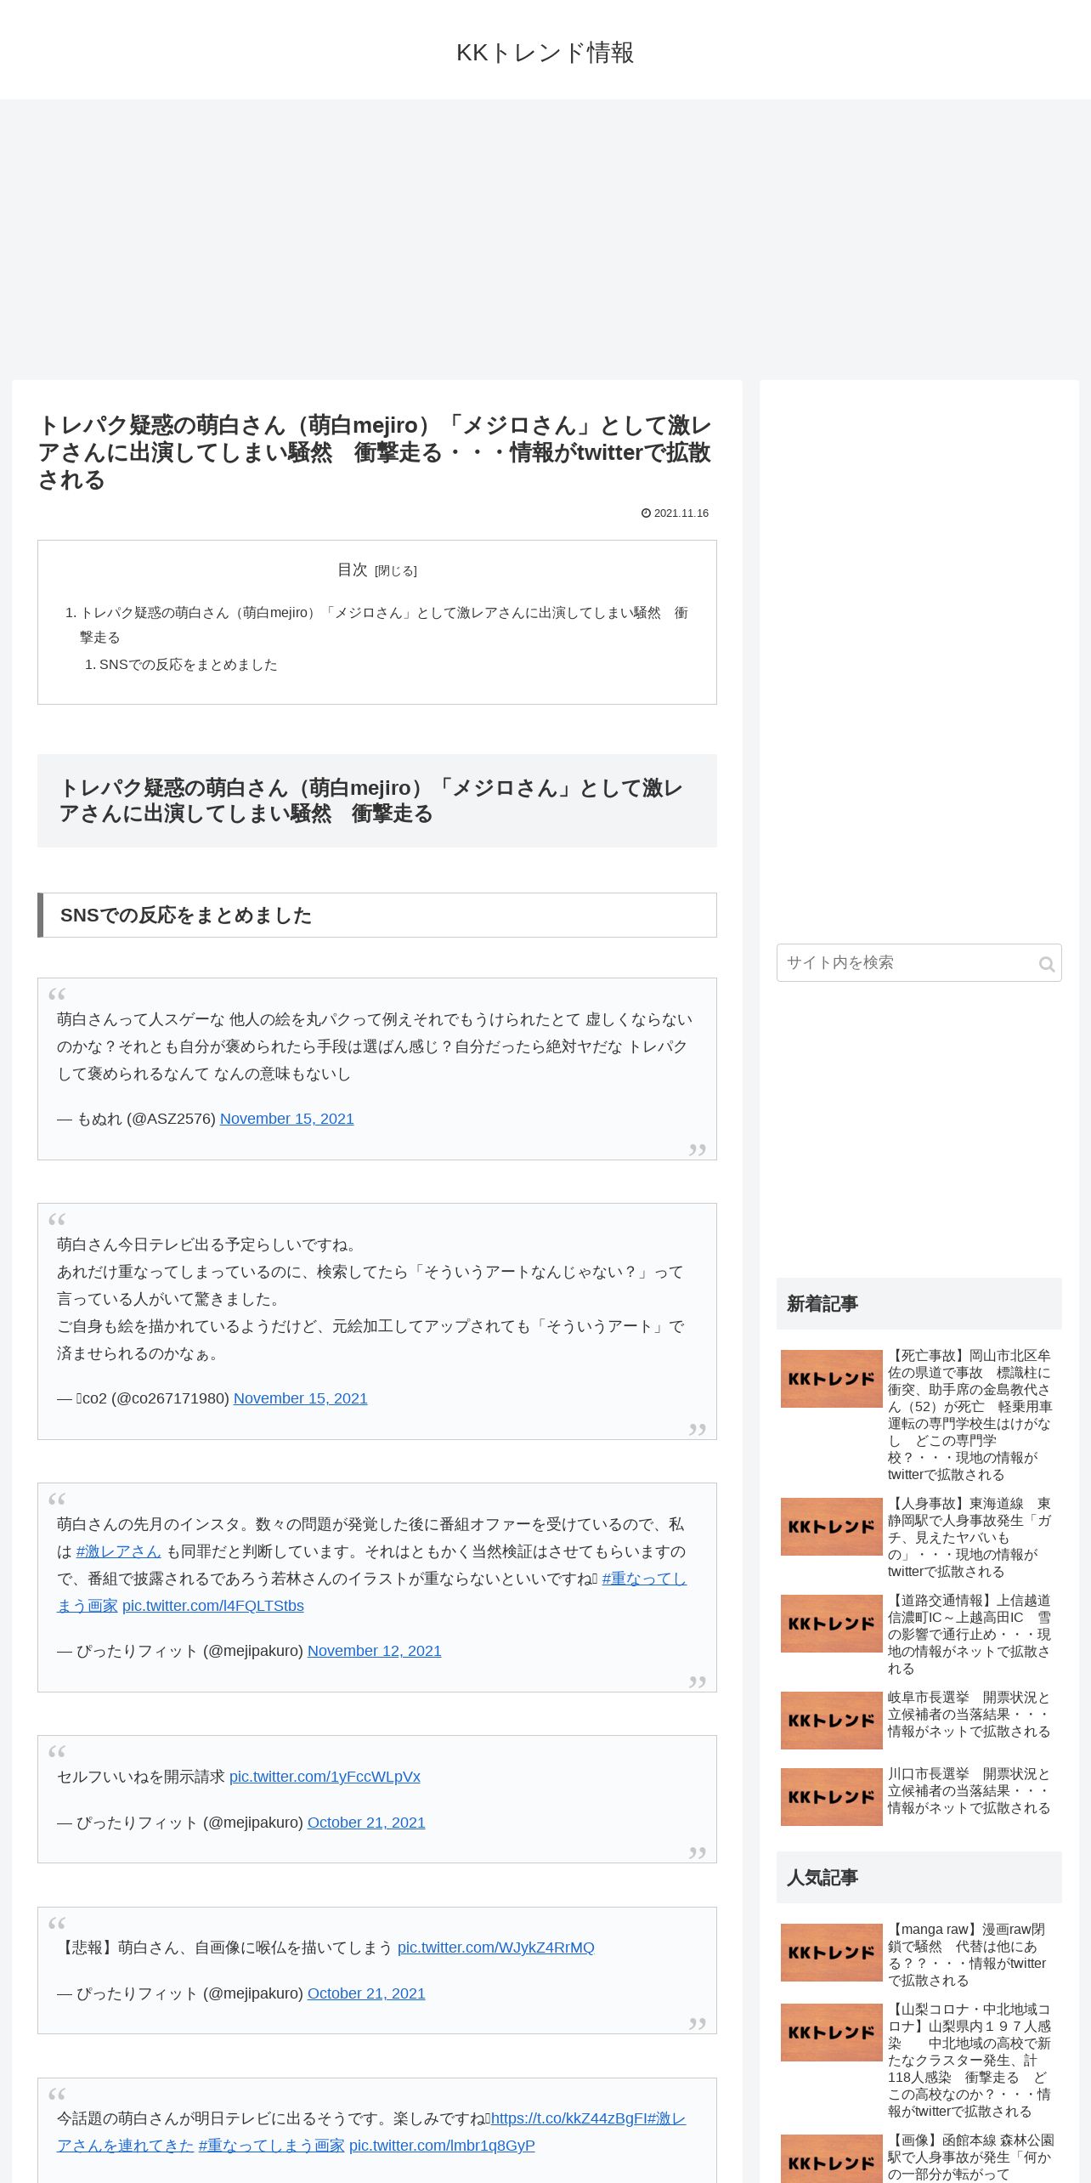Viewport: 1091px width, 2183px height.
Task: Open the 川口市長選挙 article thumbnail
Action: click(x=832, y=1797)
